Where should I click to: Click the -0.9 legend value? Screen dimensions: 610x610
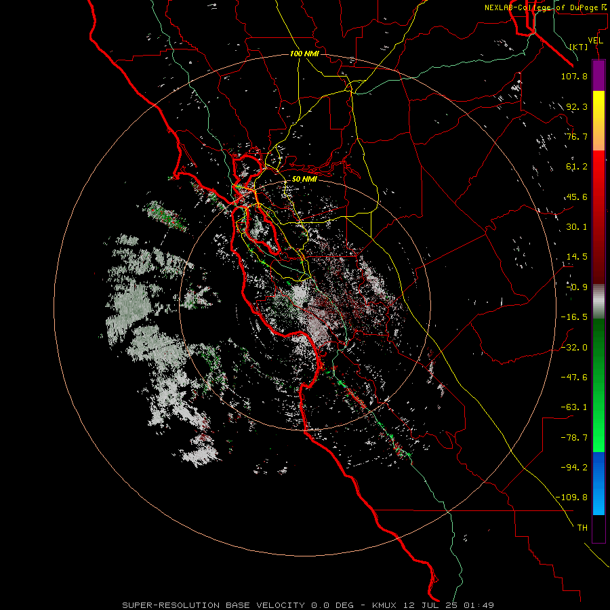pos(577,287)
